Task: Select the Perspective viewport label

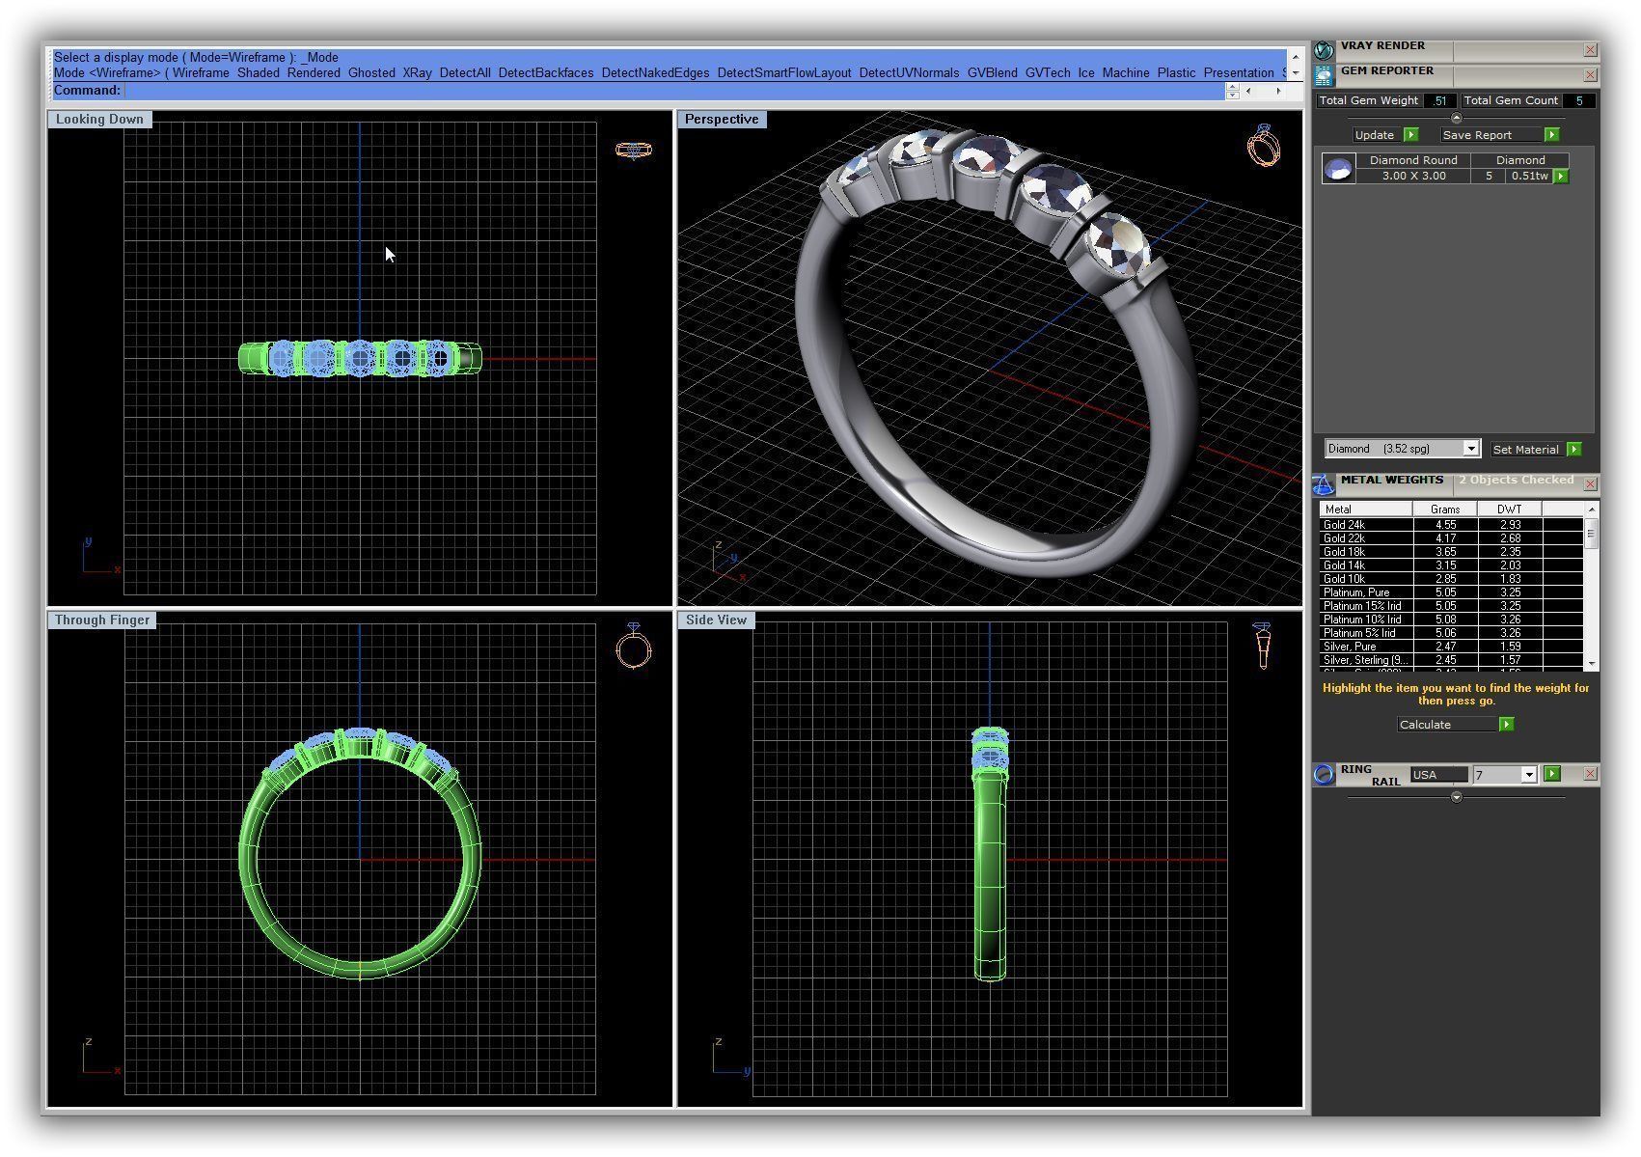Action: (722, 120)
